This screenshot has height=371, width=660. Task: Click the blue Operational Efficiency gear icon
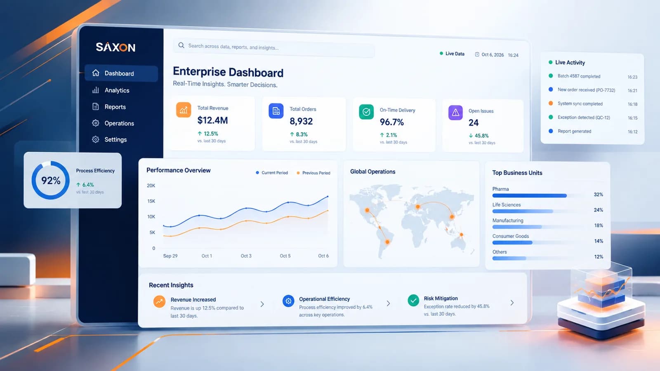coord(288,301)
